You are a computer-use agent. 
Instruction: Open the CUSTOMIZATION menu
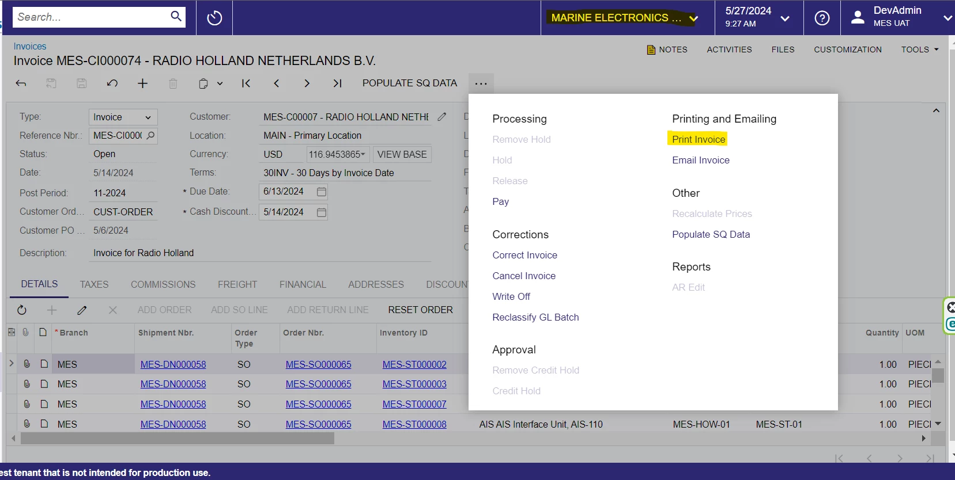[847, 49]
